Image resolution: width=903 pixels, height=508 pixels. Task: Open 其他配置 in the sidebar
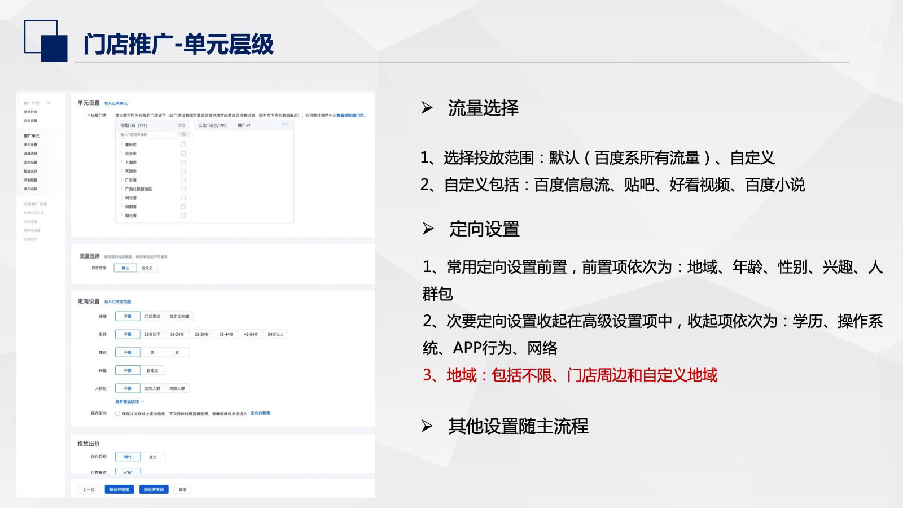30,180
